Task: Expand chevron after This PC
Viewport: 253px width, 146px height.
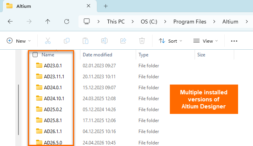Action: click(x=133, y=22)
